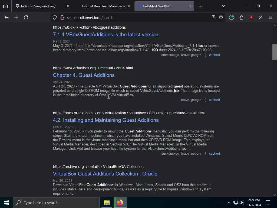The width and height of the screenshot is (277, 208).
Task: Close the CollabNet SearXNG tab
Action: (x=190, y=6)
